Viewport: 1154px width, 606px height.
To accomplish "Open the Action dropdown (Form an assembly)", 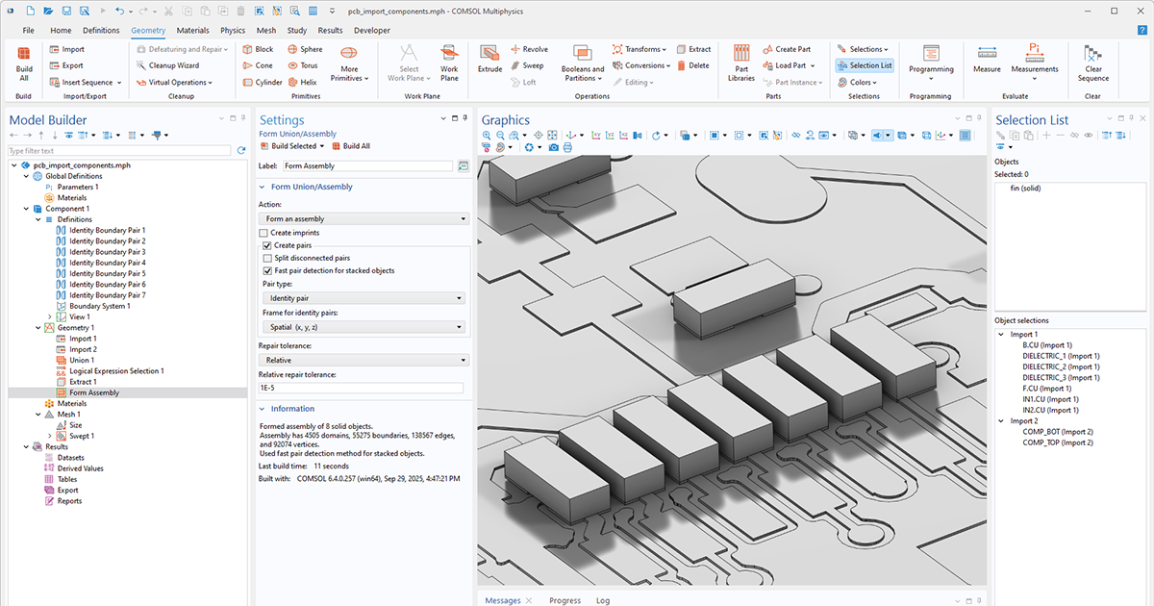I will [x=364, y=219].
